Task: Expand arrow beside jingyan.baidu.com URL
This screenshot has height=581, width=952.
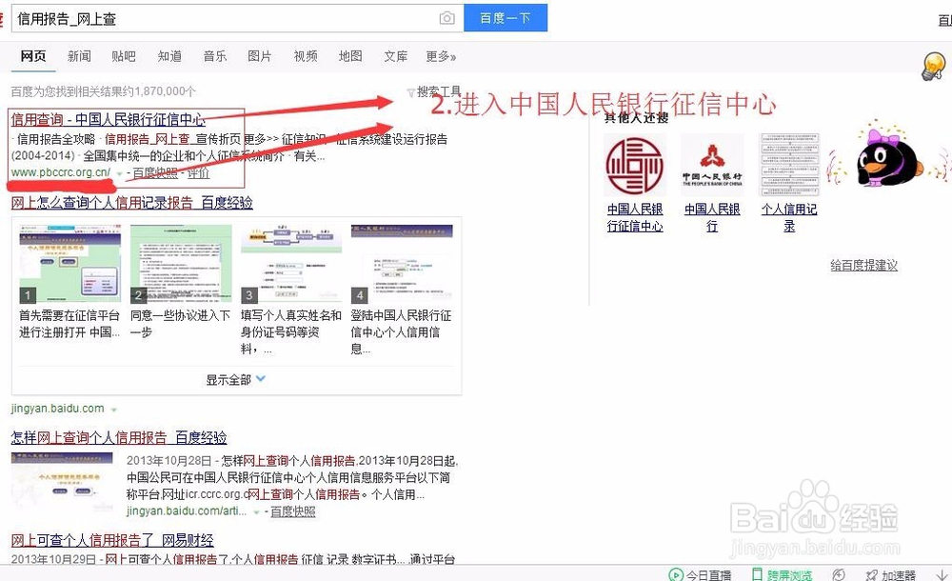Action: click(x=113, y=410)
